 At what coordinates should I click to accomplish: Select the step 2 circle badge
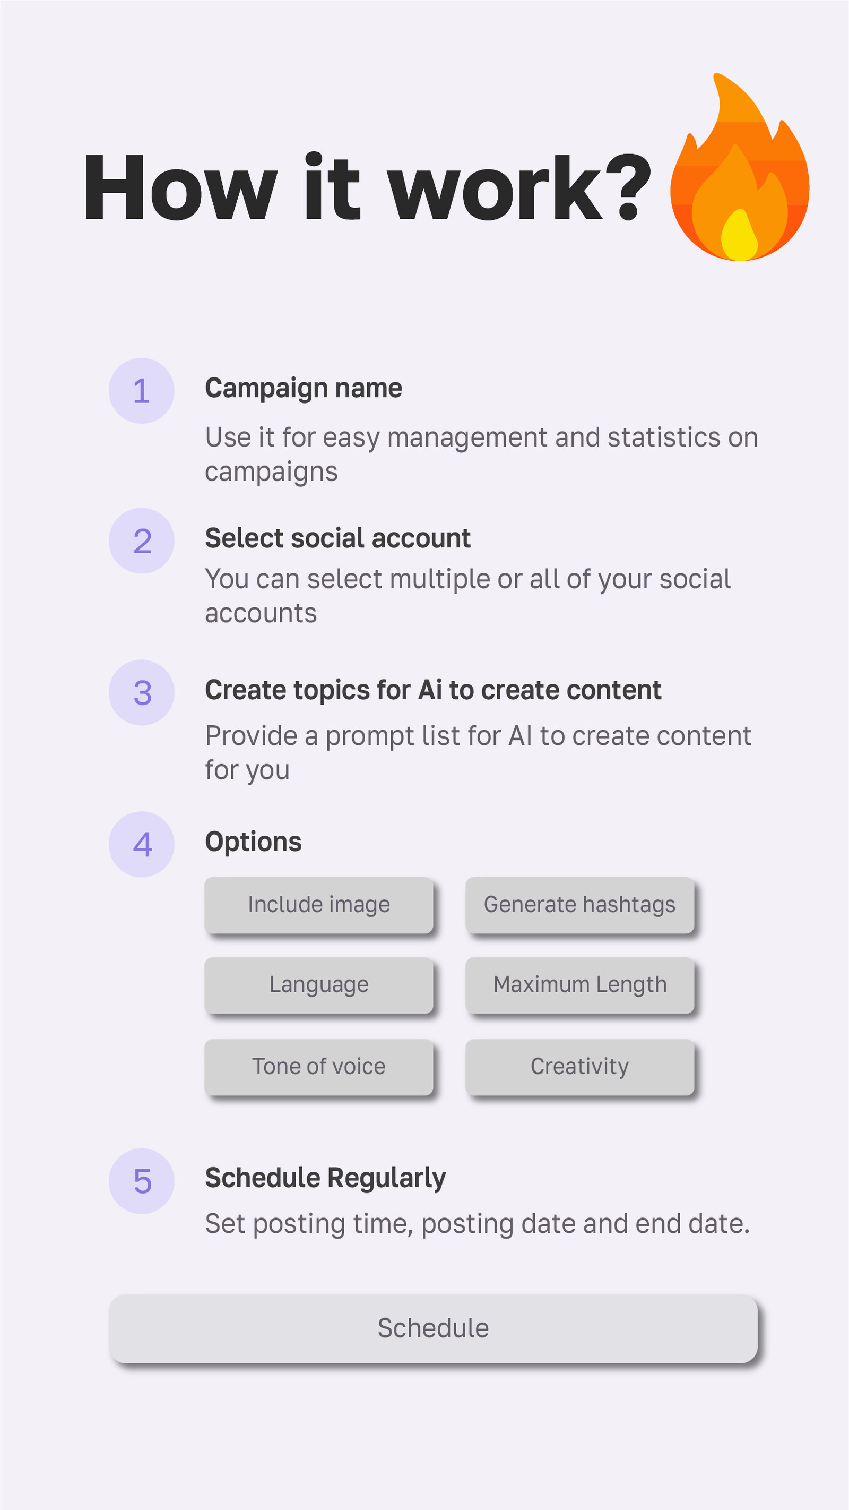(142, 541)
